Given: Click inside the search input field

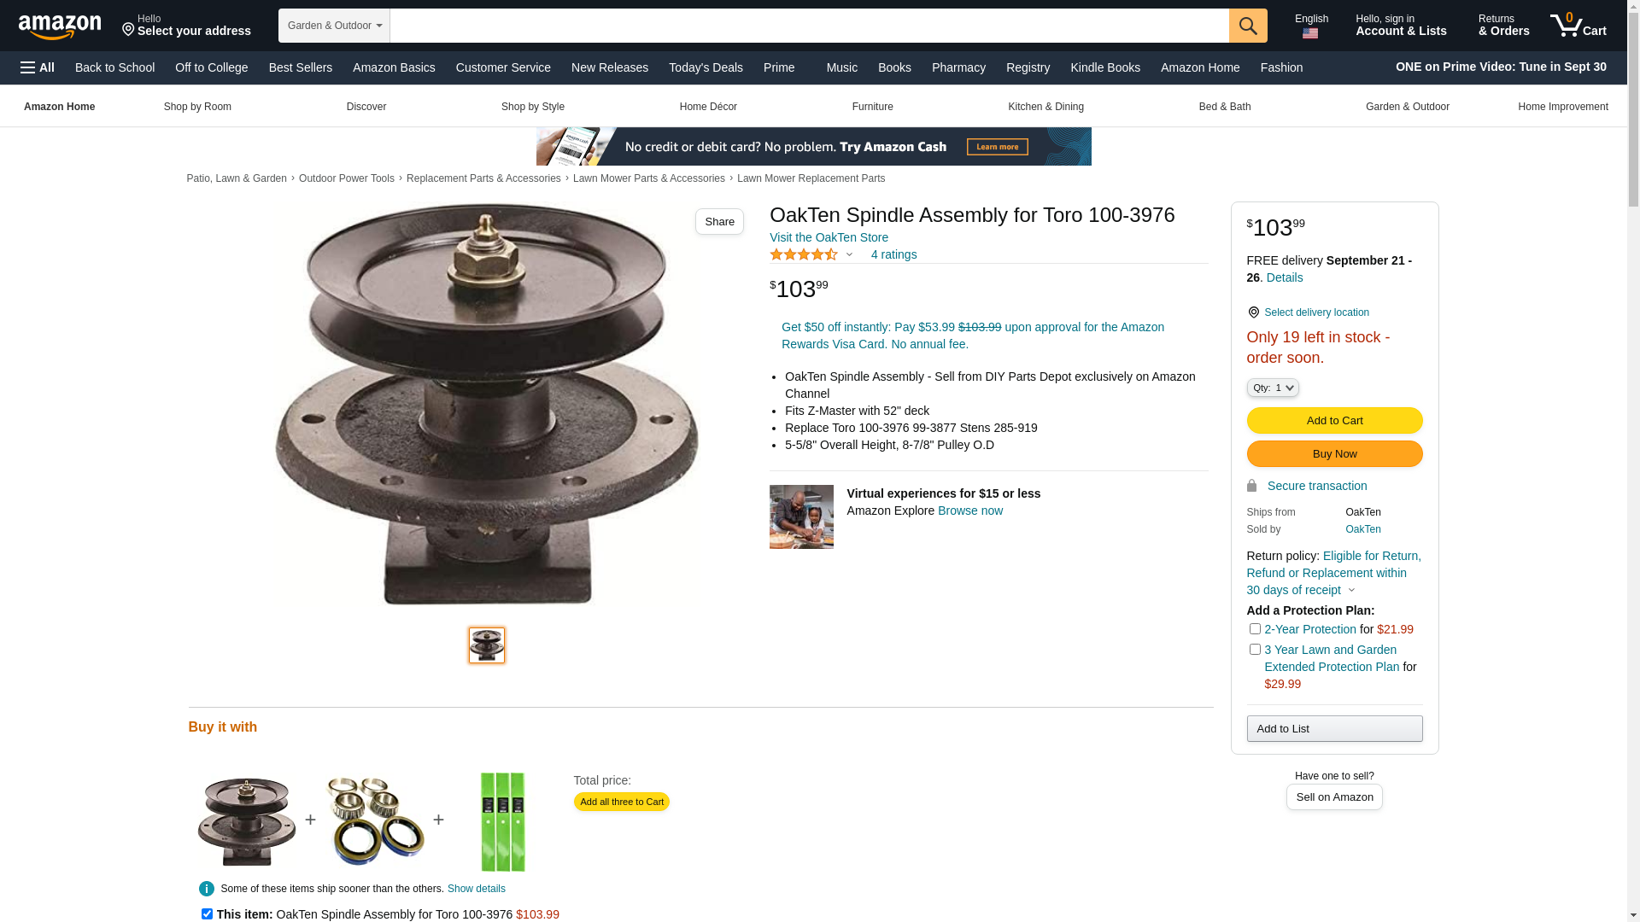Looking at the screenshot, I should pos(809,26).
